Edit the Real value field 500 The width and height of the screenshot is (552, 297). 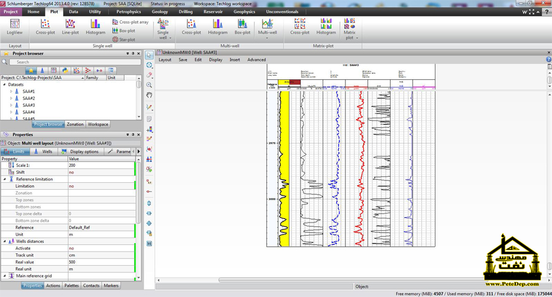[101, 262]
